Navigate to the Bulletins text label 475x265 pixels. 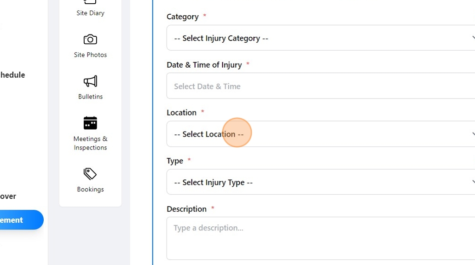[90, 97]
